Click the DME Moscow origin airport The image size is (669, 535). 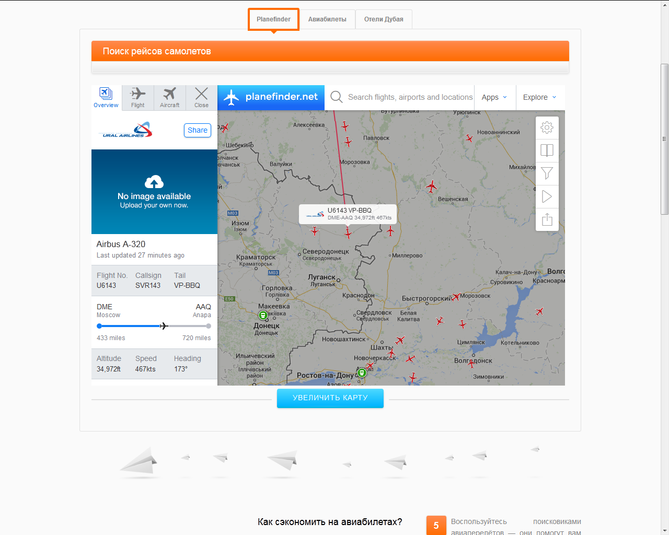[108, 310]
